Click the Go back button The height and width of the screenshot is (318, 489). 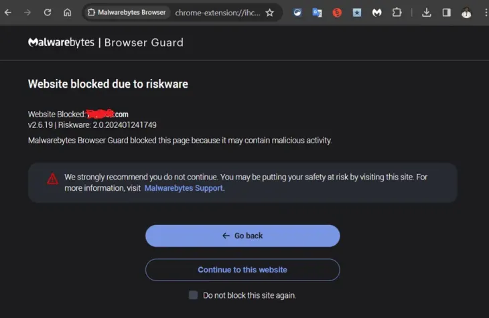[x=242, y=236]
